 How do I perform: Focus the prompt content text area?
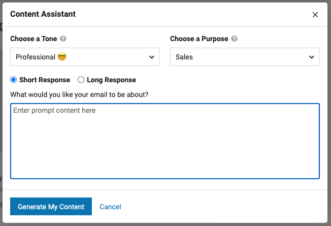(x=165, y=141)
